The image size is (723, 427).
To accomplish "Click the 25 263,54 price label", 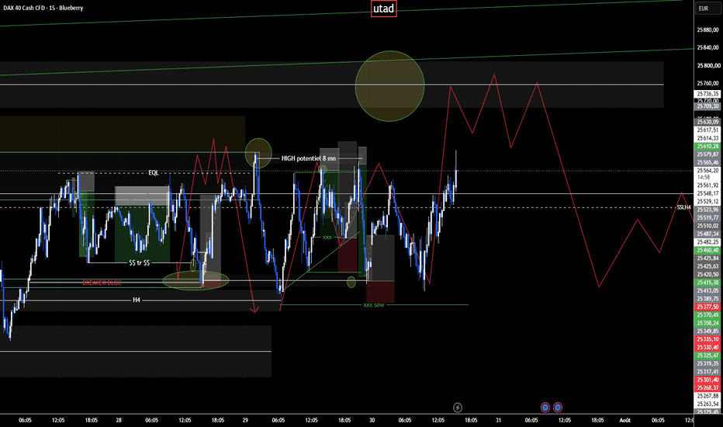I will (x=707, y=404).
